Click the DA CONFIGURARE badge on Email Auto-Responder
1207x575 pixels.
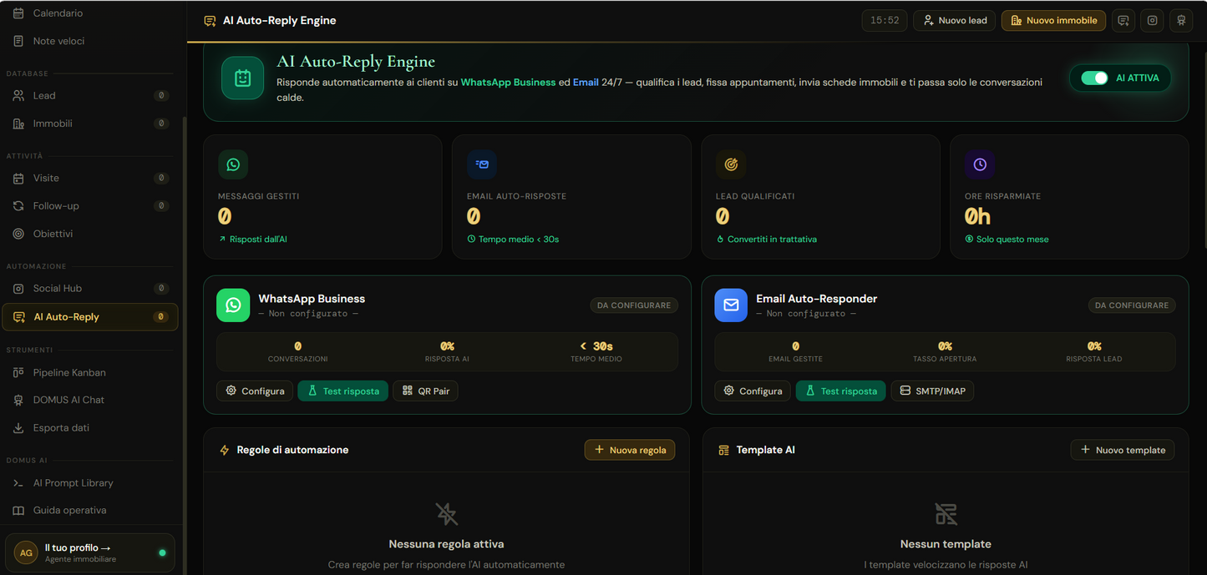[1132, 305]
